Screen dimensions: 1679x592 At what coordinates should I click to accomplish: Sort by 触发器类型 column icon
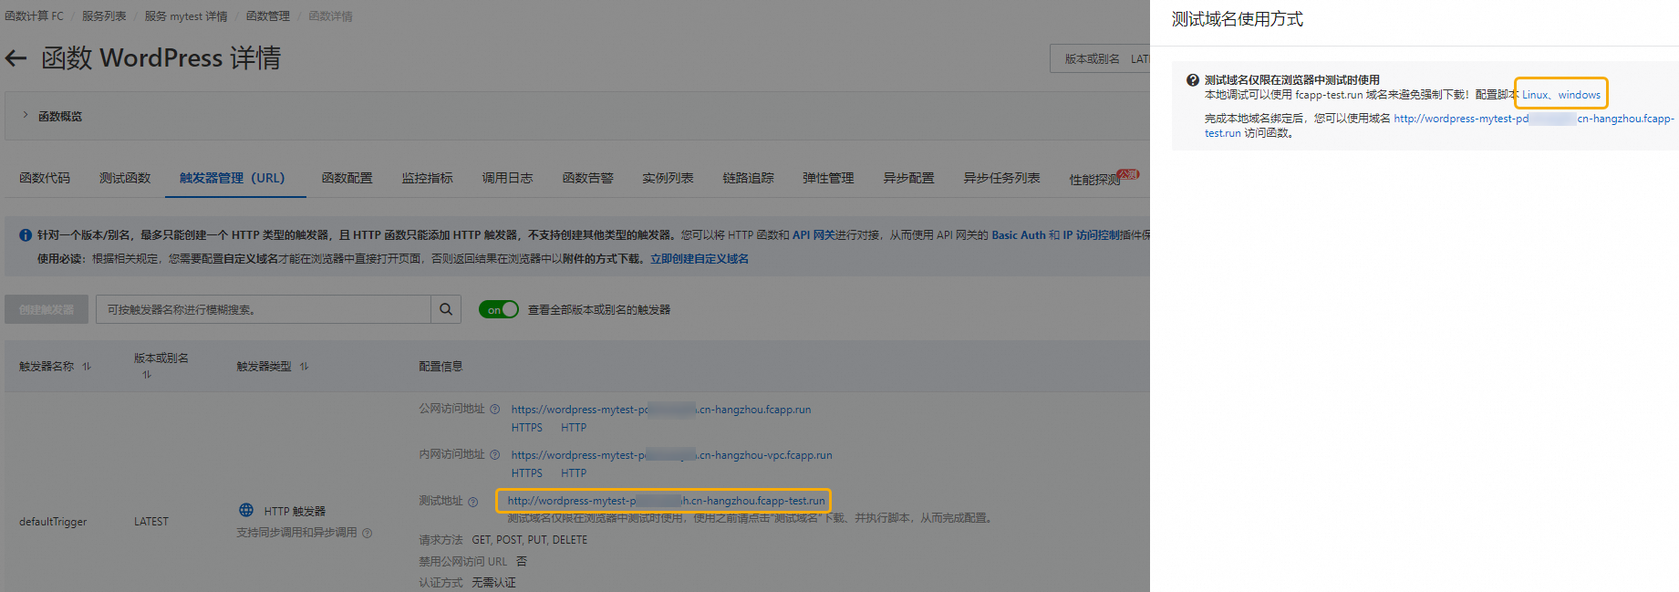click(x=304, y=367)
